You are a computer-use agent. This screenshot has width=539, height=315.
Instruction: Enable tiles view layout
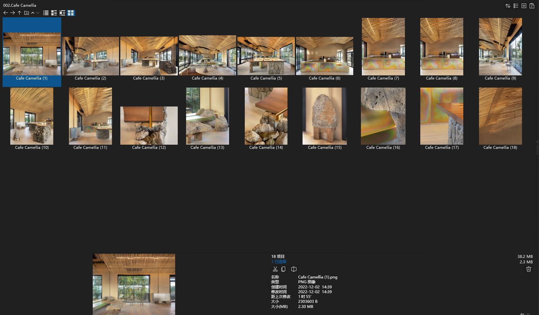(x=54, y=13)
